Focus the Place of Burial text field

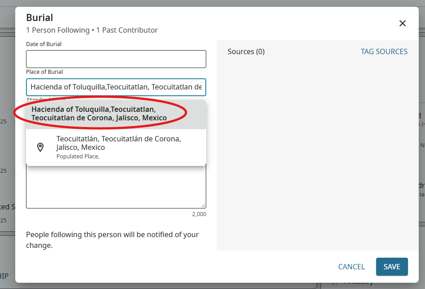point(116,87)
